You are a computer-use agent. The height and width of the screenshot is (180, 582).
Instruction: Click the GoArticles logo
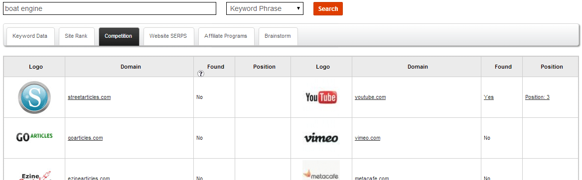tap(34, 137)
